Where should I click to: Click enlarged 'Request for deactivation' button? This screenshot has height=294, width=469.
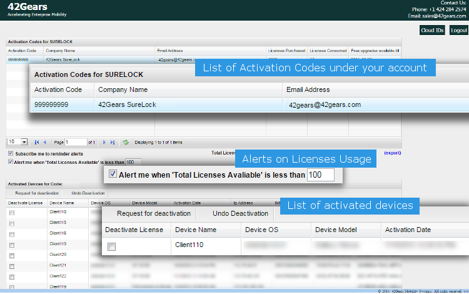tap(153, 213)
